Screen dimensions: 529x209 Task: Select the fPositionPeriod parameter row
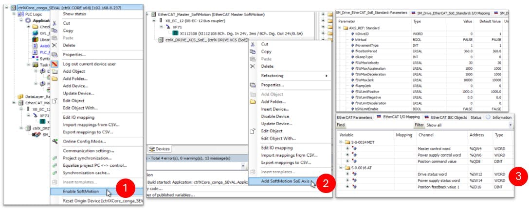point(422,51)
